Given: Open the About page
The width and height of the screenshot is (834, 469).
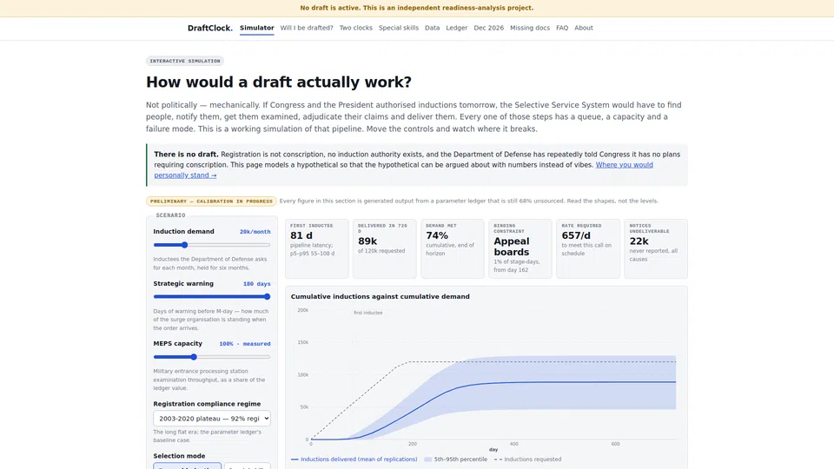Looking at the screenshot, I should point(584,28).
